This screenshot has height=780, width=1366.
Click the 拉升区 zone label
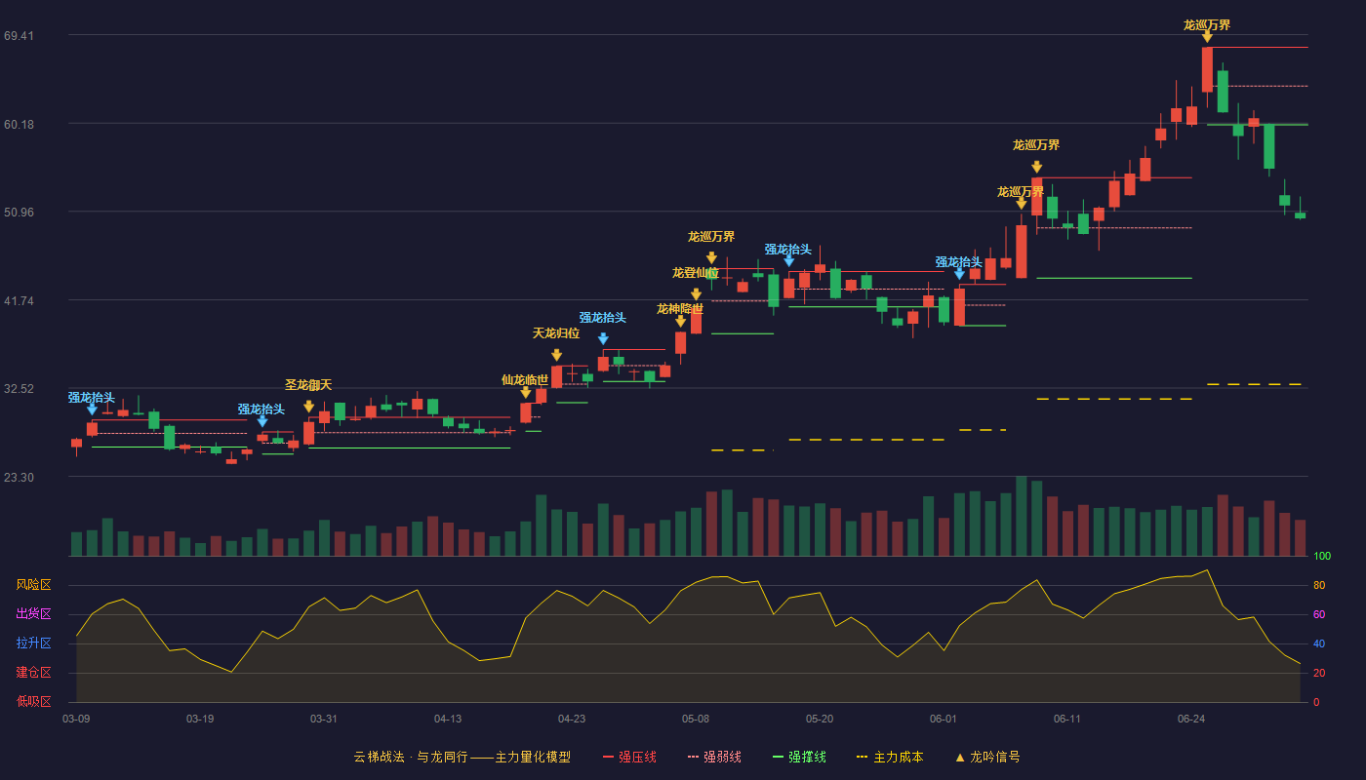[x=33, y=643]
